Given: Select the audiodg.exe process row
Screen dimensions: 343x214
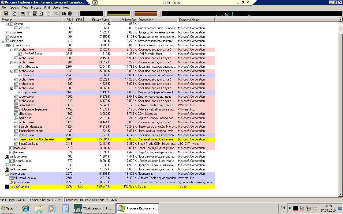Looking at the screenshot, I should tap(107, 67).
